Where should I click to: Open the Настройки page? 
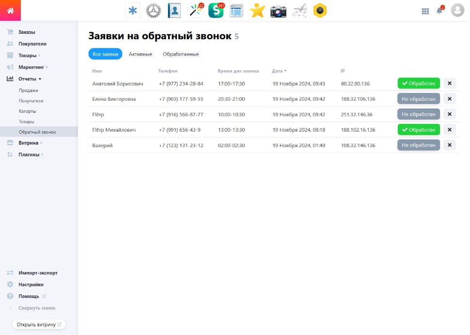click(x=31, y=284)
